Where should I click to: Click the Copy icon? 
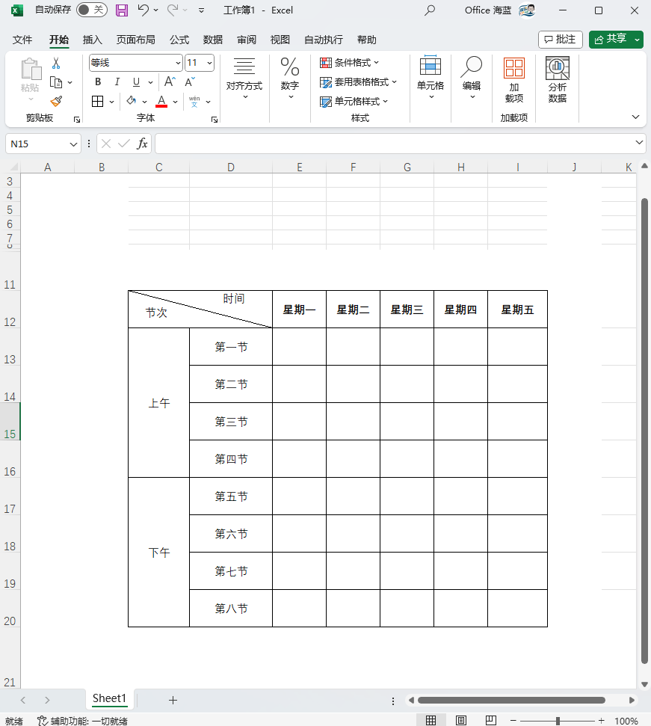point(56,82)
